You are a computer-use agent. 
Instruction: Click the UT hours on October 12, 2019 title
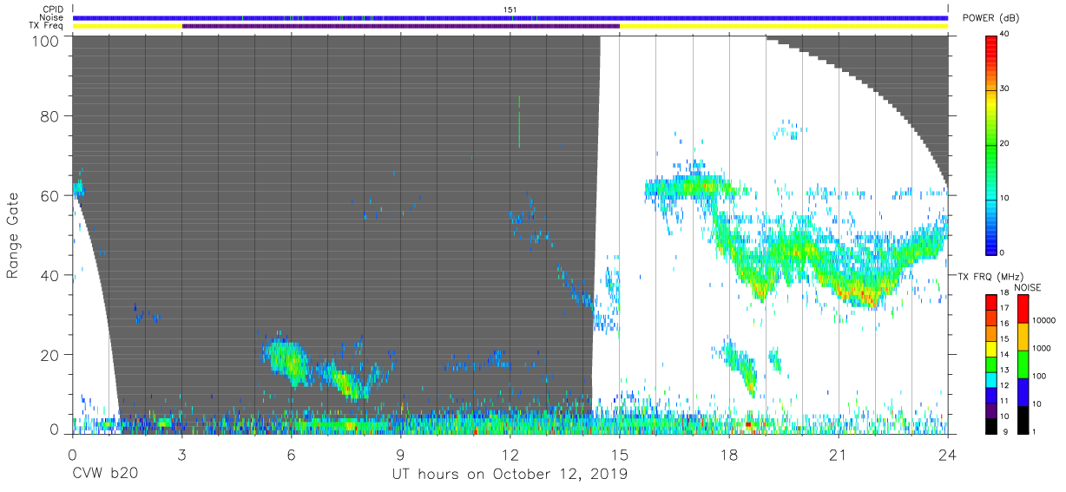point(509,475)
